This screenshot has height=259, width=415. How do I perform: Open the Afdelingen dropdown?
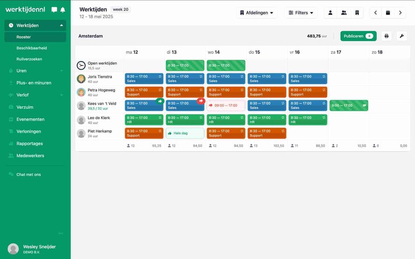[256, 12]
